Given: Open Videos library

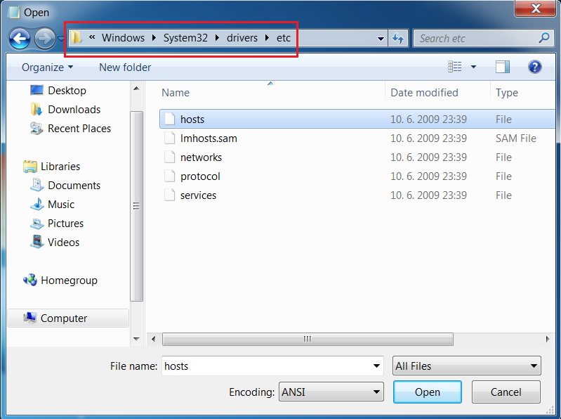Looking at the screenshot, I should (63, 243).
